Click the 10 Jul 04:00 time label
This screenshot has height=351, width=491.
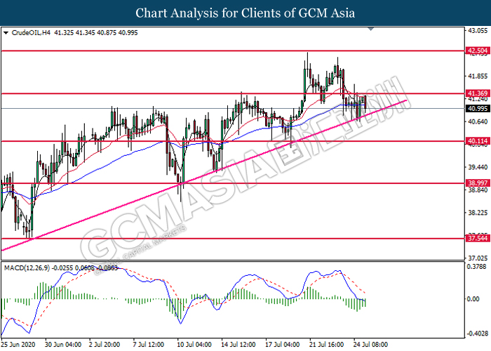[x=194, y=345]
